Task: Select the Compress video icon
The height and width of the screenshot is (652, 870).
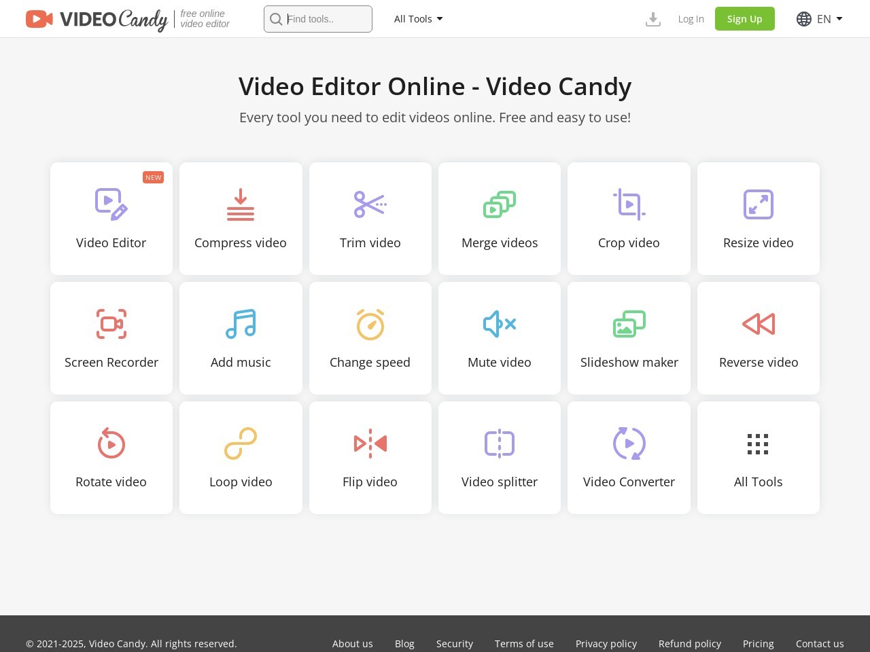Action: click(241, 204)
